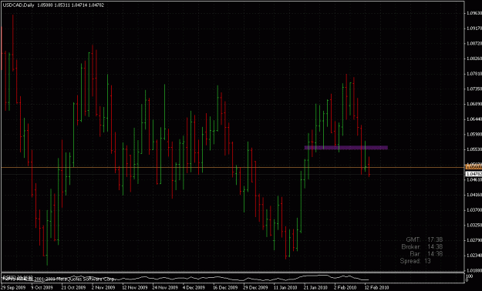Click the Spread 13 readout
Viewport: 482px width, 291px height.
(x=416, y=261)
